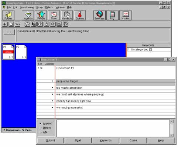Open the File menu
The image size is (178, 147).
9,7
